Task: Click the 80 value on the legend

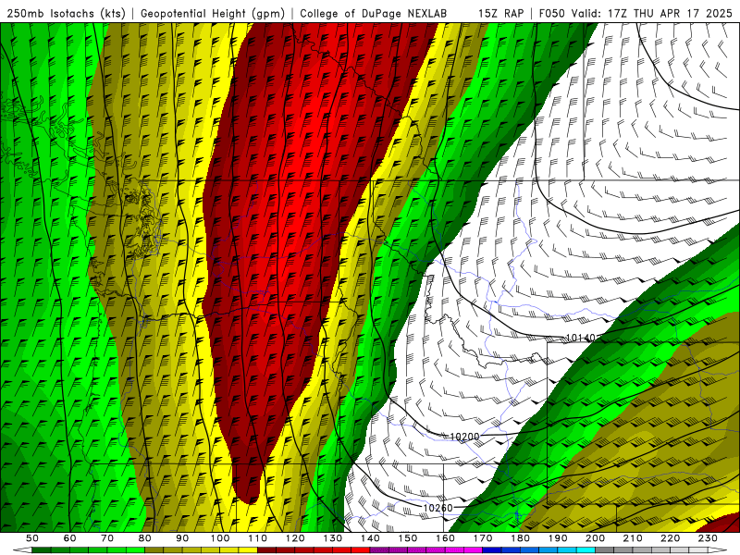Action: [145, 538]
